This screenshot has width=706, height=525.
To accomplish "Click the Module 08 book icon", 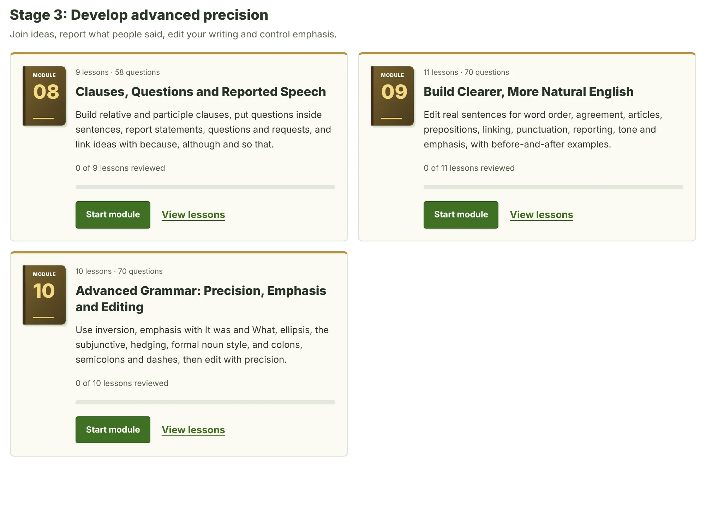I will (44, 96).
